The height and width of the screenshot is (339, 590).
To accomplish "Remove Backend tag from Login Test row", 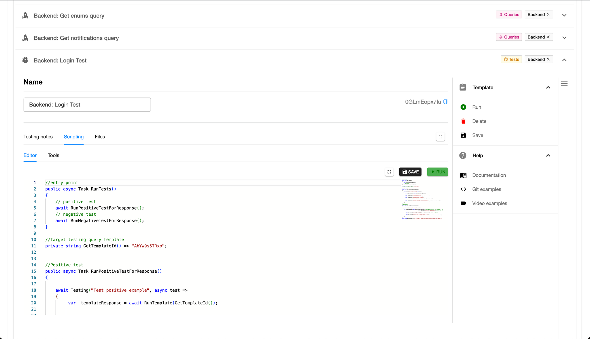I will point(548,59).
